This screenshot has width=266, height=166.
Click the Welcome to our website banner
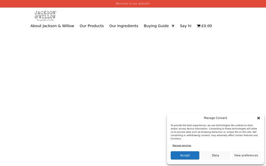(133, 4)
